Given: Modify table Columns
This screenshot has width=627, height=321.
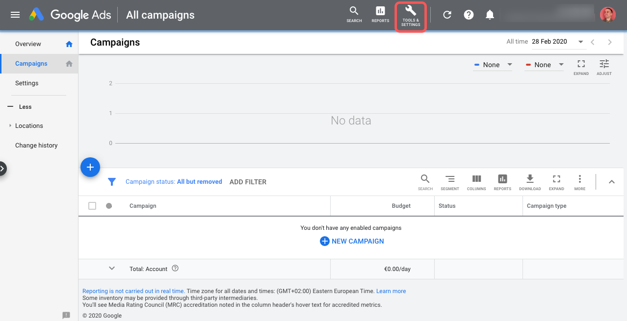Looking at the screenshot, I should click(476, 182).
